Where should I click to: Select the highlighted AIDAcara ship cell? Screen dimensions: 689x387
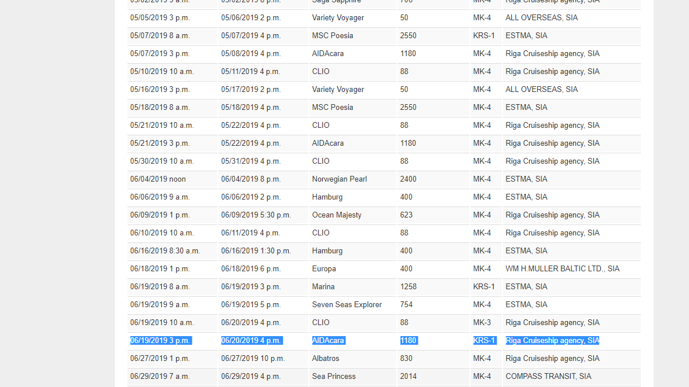(x=328, y=341)
